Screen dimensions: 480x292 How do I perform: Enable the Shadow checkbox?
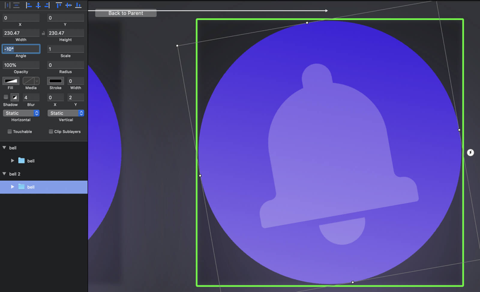tap(5, 97)
